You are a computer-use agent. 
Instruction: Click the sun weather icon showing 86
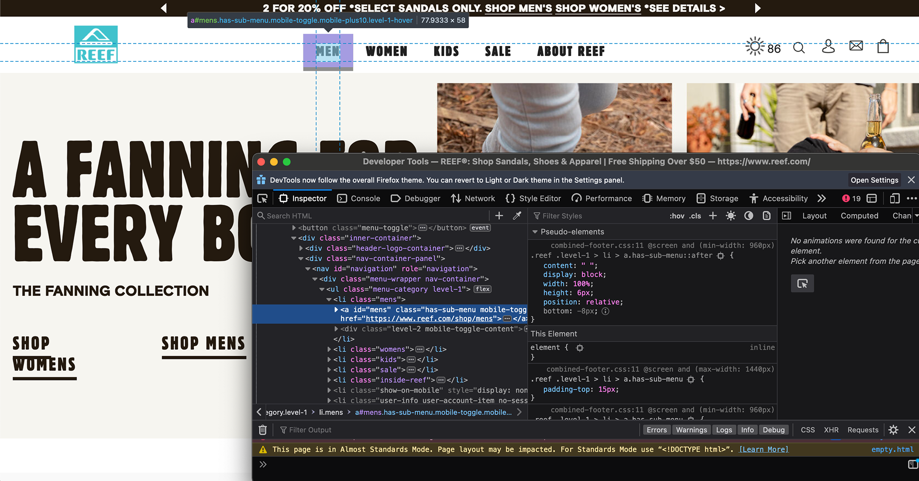point(755,46)
